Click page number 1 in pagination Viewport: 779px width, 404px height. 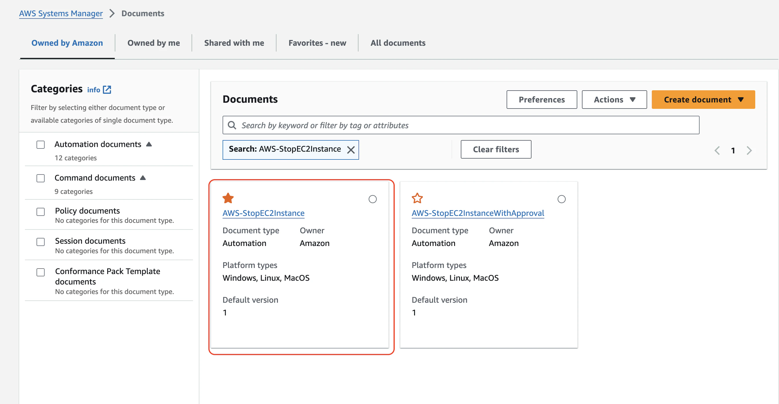click(733, 150)
